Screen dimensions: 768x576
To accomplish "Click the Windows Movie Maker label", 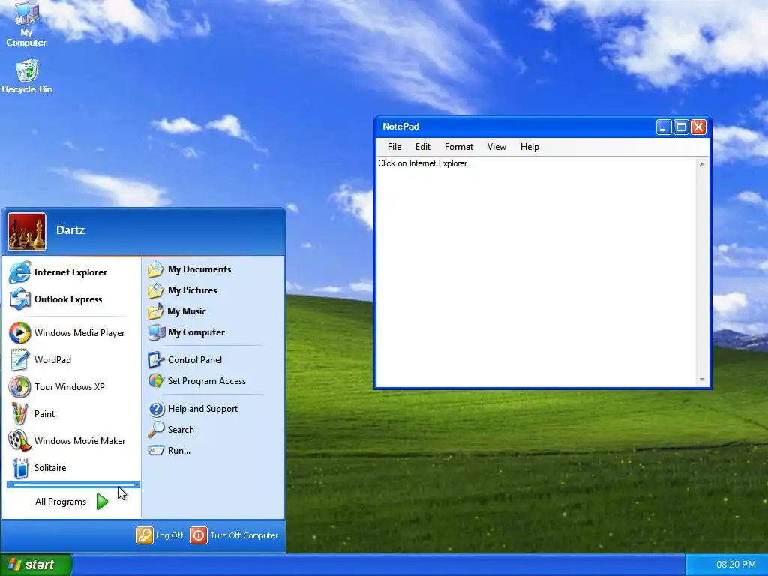I will pos(79,440).
